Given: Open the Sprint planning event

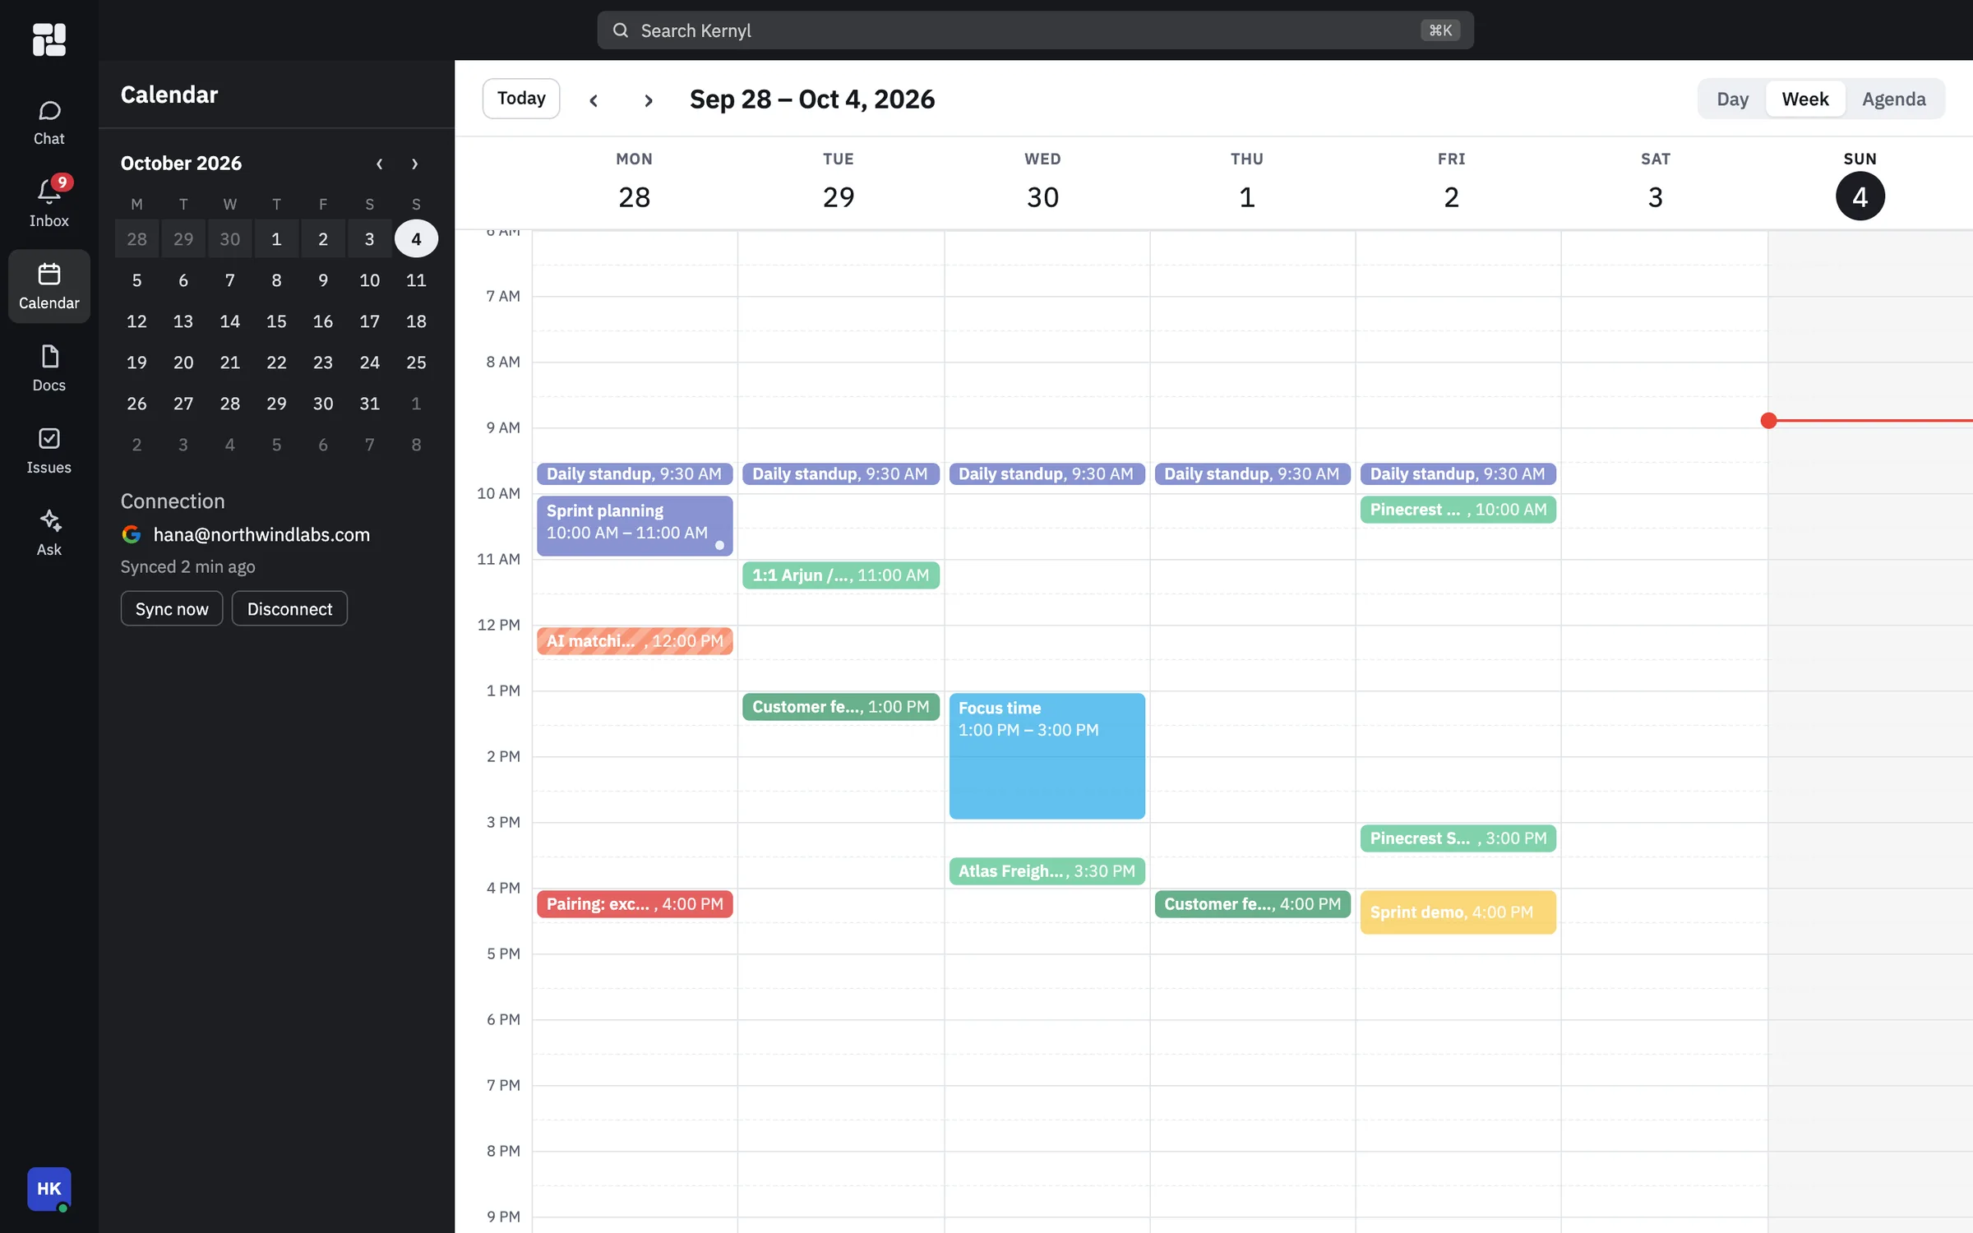Looking at the screenshot, I should coord(635,526).
